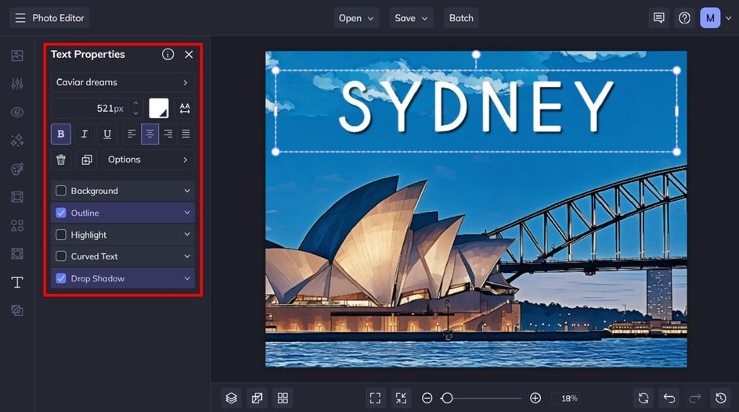Viewport: 739px width, 412px height.
Task: Close the Text Properties panel
Action: [189, 54]
